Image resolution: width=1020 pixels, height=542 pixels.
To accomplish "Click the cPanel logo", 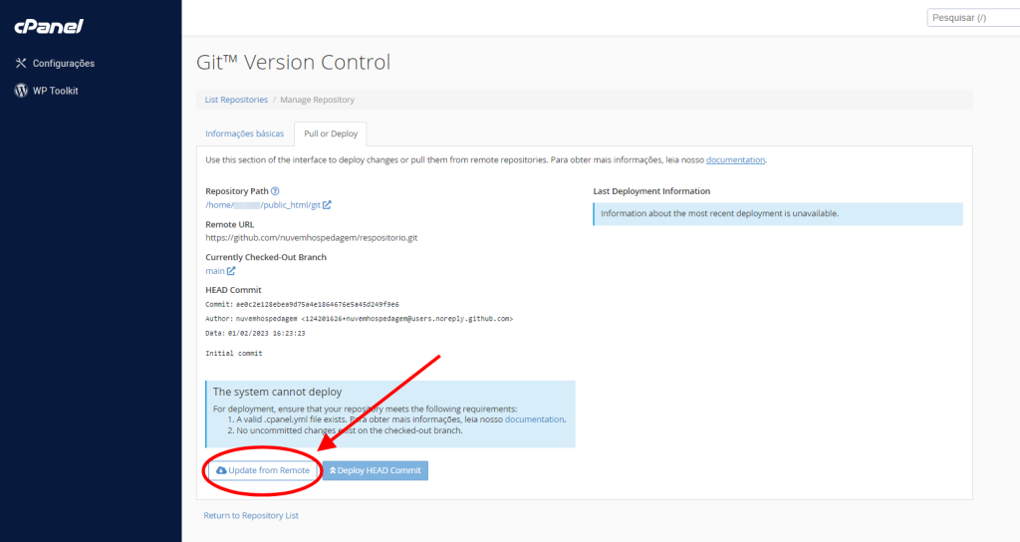I will click(x=49, y=26).
